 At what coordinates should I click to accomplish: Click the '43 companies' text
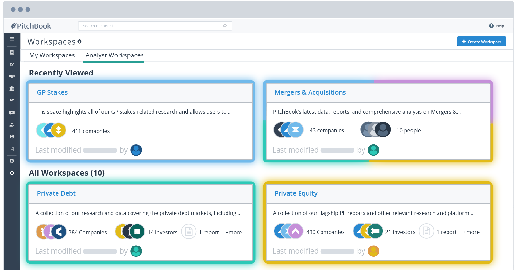click(x=327, y=130)
